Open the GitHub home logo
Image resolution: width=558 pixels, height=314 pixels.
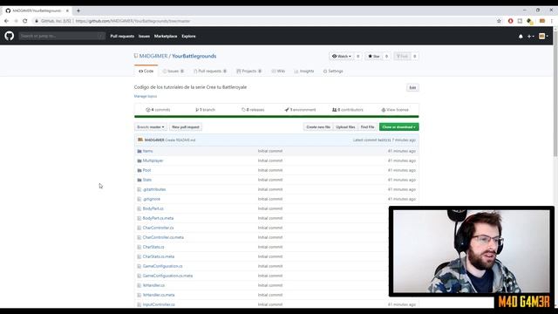click(x=10, y=36)
